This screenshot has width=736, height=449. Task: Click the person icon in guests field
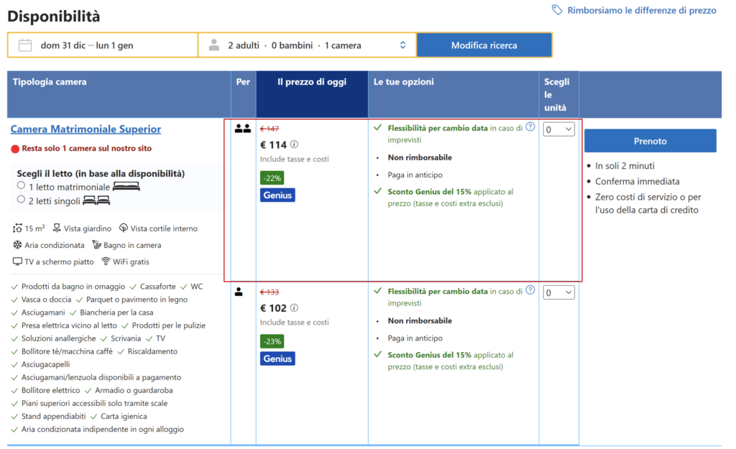pyautogui.click(x=213, y=45)
